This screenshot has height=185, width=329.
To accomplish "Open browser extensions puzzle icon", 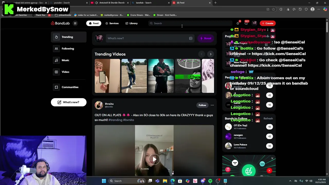I will [x=281, y=9].
